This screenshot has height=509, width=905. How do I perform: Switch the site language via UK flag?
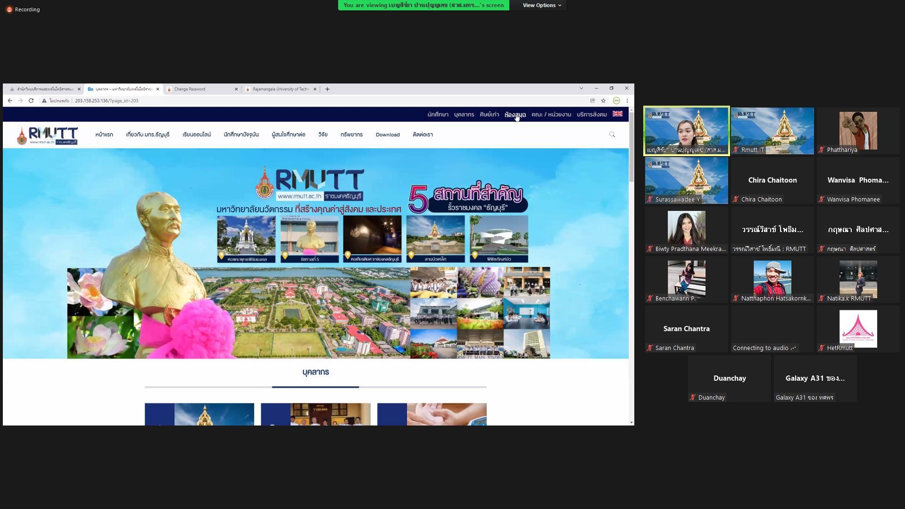617,114
